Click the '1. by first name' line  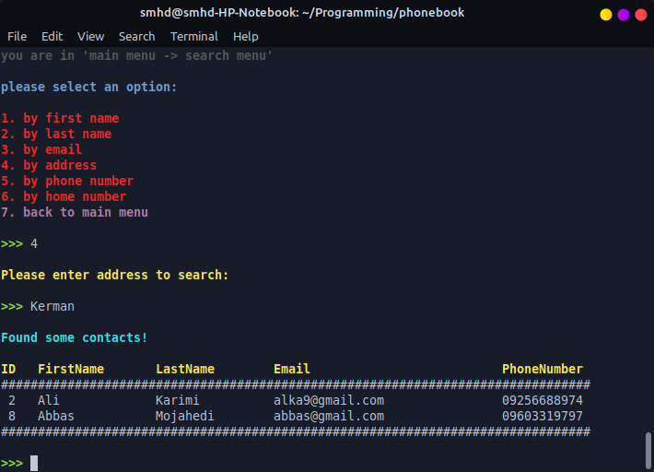pyautogui.click(x=60, y=118)
